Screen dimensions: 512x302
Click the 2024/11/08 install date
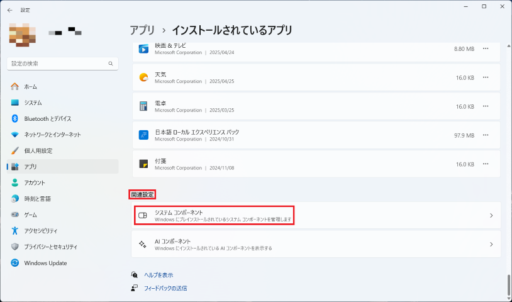221,168
